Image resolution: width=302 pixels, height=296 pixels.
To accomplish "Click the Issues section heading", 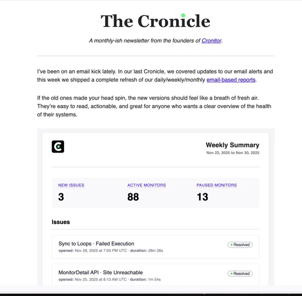I will coord(61,222).
